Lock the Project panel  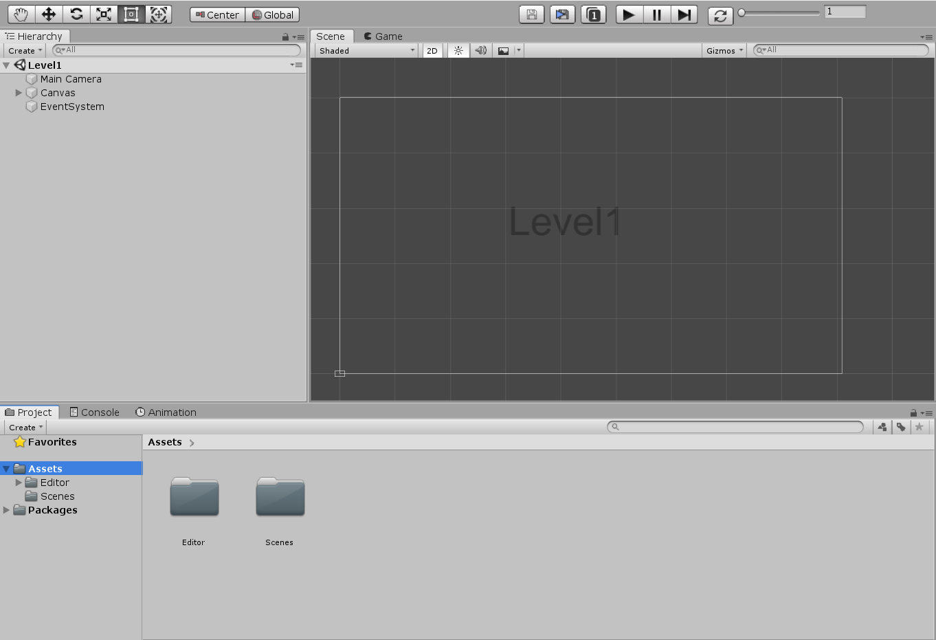pyautogui.click(x=913, y=412)
